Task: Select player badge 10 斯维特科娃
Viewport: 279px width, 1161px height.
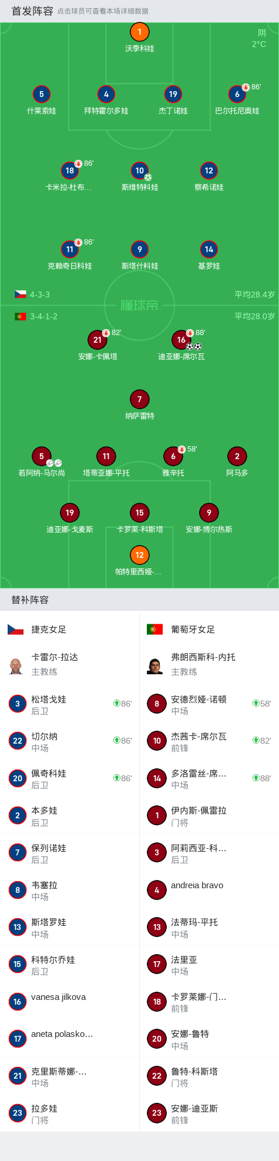Action: tap(139, 170)
